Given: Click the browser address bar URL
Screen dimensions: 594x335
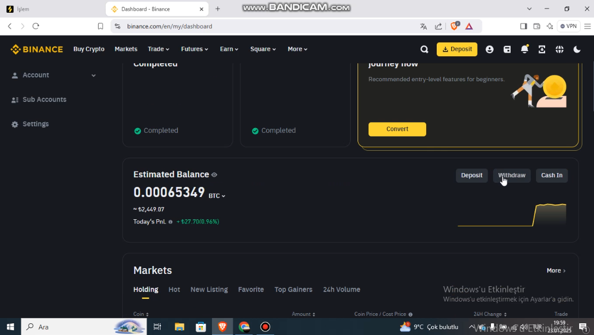Looking at the screenshot, I should click(x=169, y=26).
